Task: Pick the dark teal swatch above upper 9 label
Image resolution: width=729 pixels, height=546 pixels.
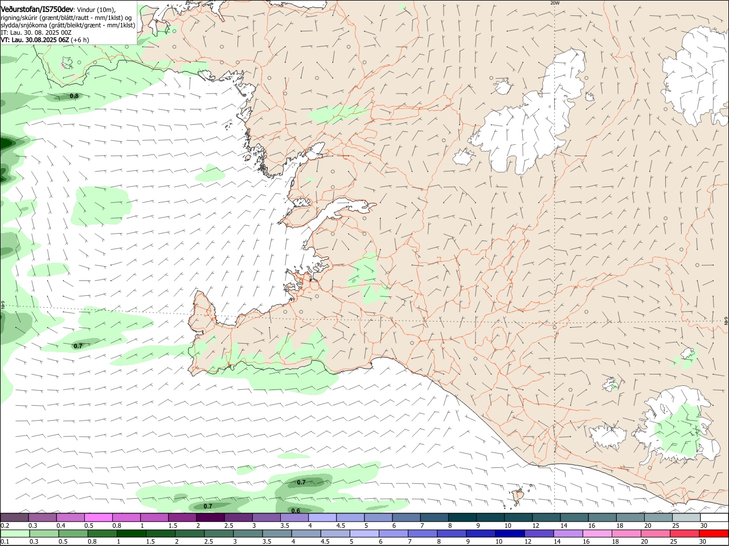Action: point(490,518)
